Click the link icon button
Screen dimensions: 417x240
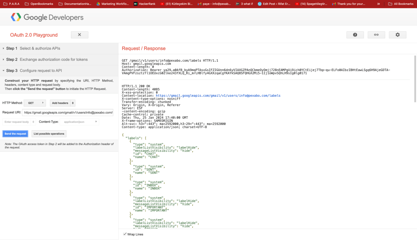[x=376, y=35]
